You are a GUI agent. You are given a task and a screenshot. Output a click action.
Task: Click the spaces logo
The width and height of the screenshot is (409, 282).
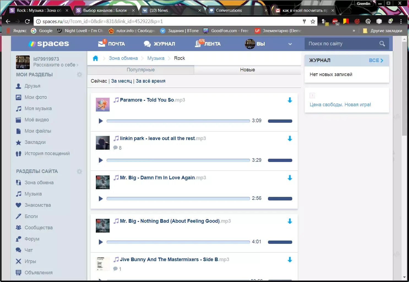[49, 44]
